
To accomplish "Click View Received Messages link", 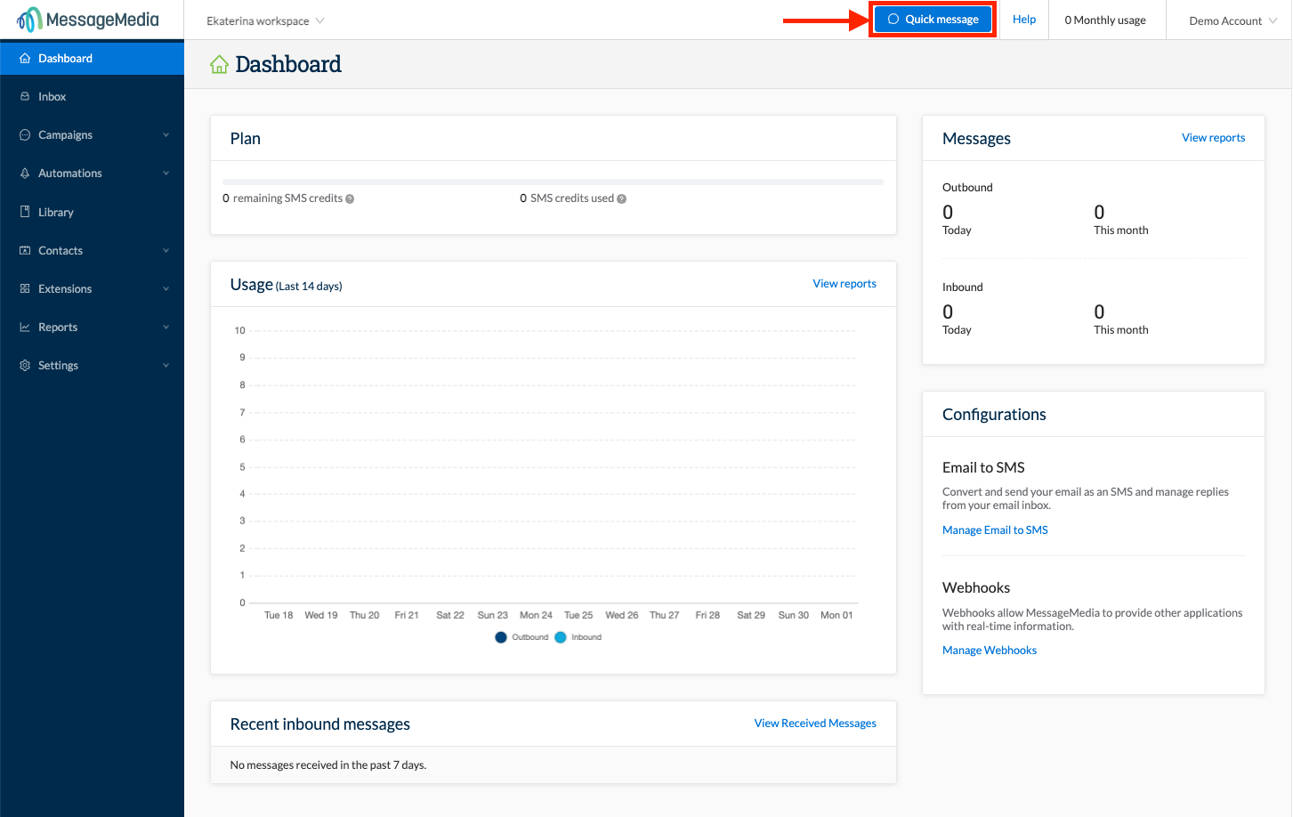I will tap(815, 724).
